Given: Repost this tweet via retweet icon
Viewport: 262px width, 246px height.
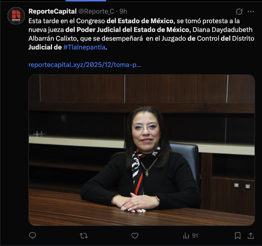Looking at the screenshot, I should pos(84,236).
